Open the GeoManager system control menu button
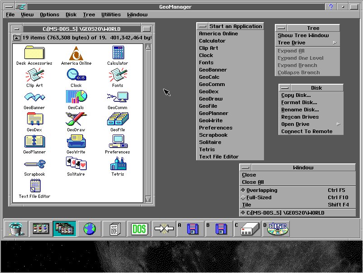Image resolution: width=363 pixels, height=273 pixels. tap(9, 7)
